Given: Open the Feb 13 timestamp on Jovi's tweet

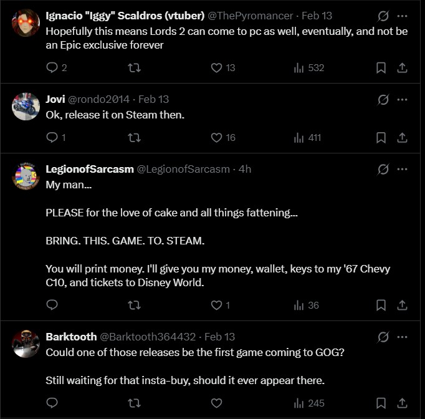Looking at the screenshot, I should pos(153,99).
